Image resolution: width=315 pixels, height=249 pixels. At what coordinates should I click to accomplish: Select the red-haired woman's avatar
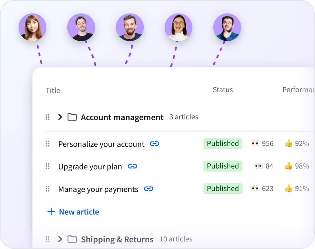(x=32, y=27)
